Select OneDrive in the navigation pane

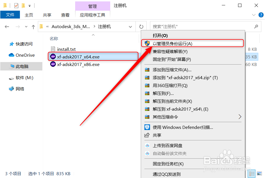(x=22, y=55)
